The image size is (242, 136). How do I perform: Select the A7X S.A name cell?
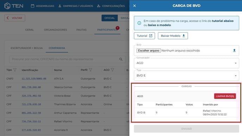(x=59, y=79)
